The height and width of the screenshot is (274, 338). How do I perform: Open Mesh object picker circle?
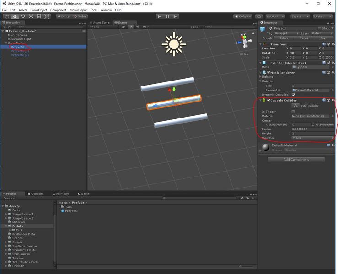(x=333, y=67)
